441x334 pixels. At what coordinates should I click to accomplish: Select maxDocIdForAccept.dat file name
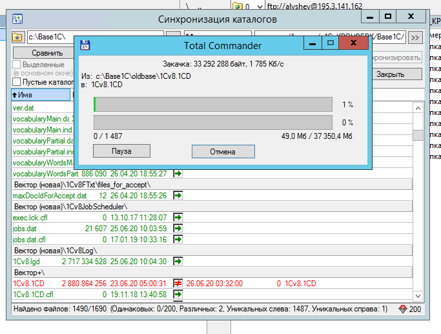[50, 196]
